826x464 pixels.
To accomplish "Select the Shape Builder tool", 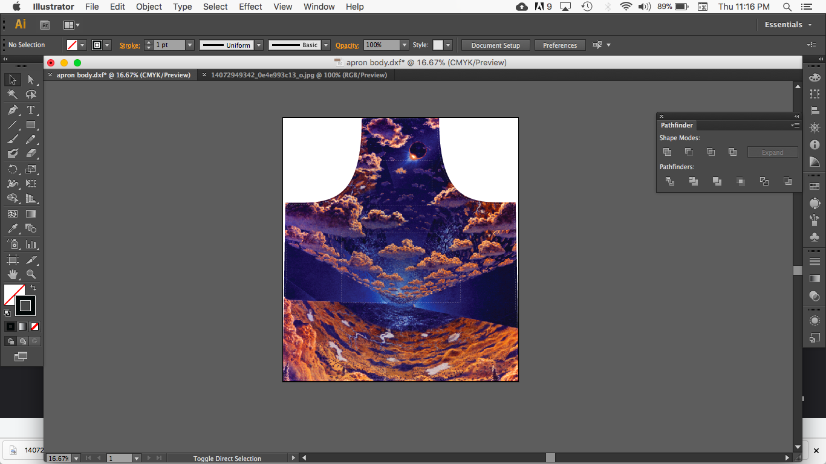I will tap(12, 199).
